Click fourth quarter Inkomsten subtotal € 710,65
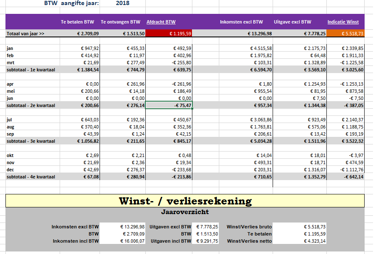This screenshot has width=381, height=254. coord(263,177)
